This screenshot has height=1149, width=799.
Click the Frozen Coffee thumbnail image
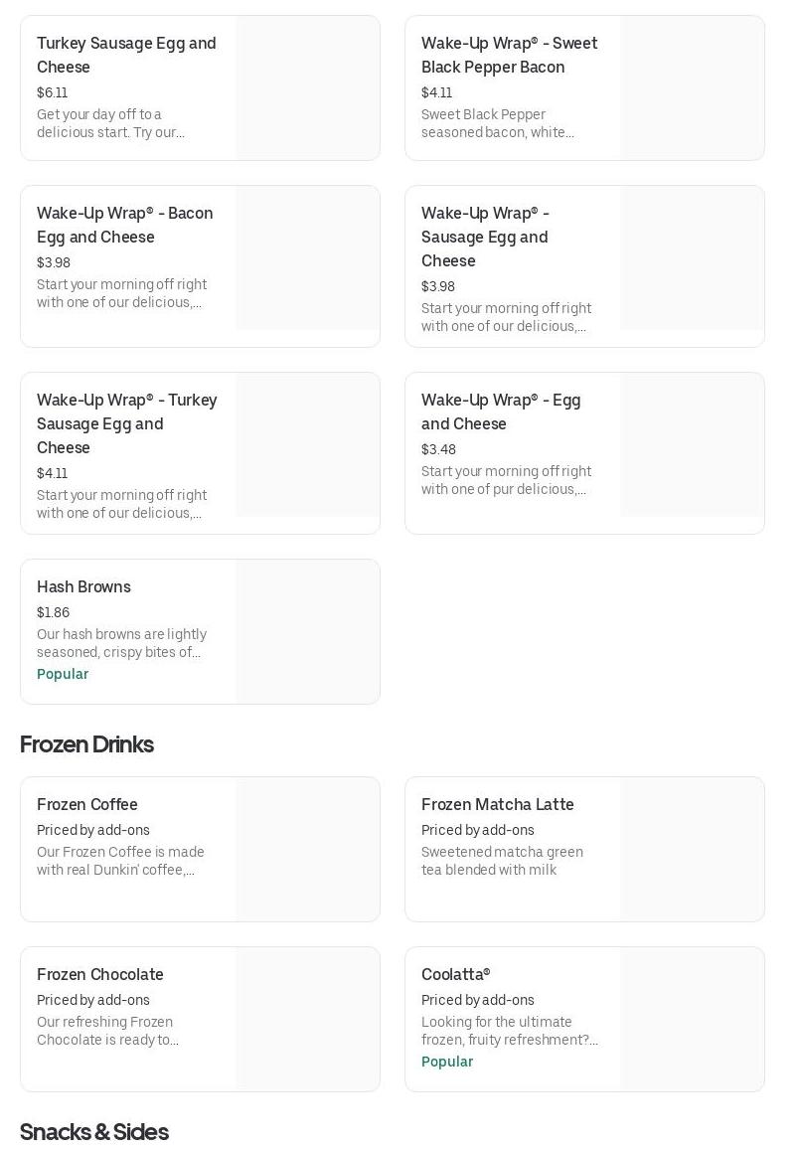click(x=307, y=849)
